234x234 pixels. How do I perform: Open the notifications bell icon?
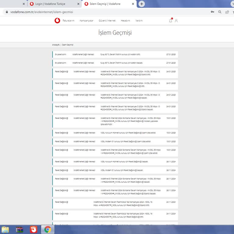tap(171, 20)
